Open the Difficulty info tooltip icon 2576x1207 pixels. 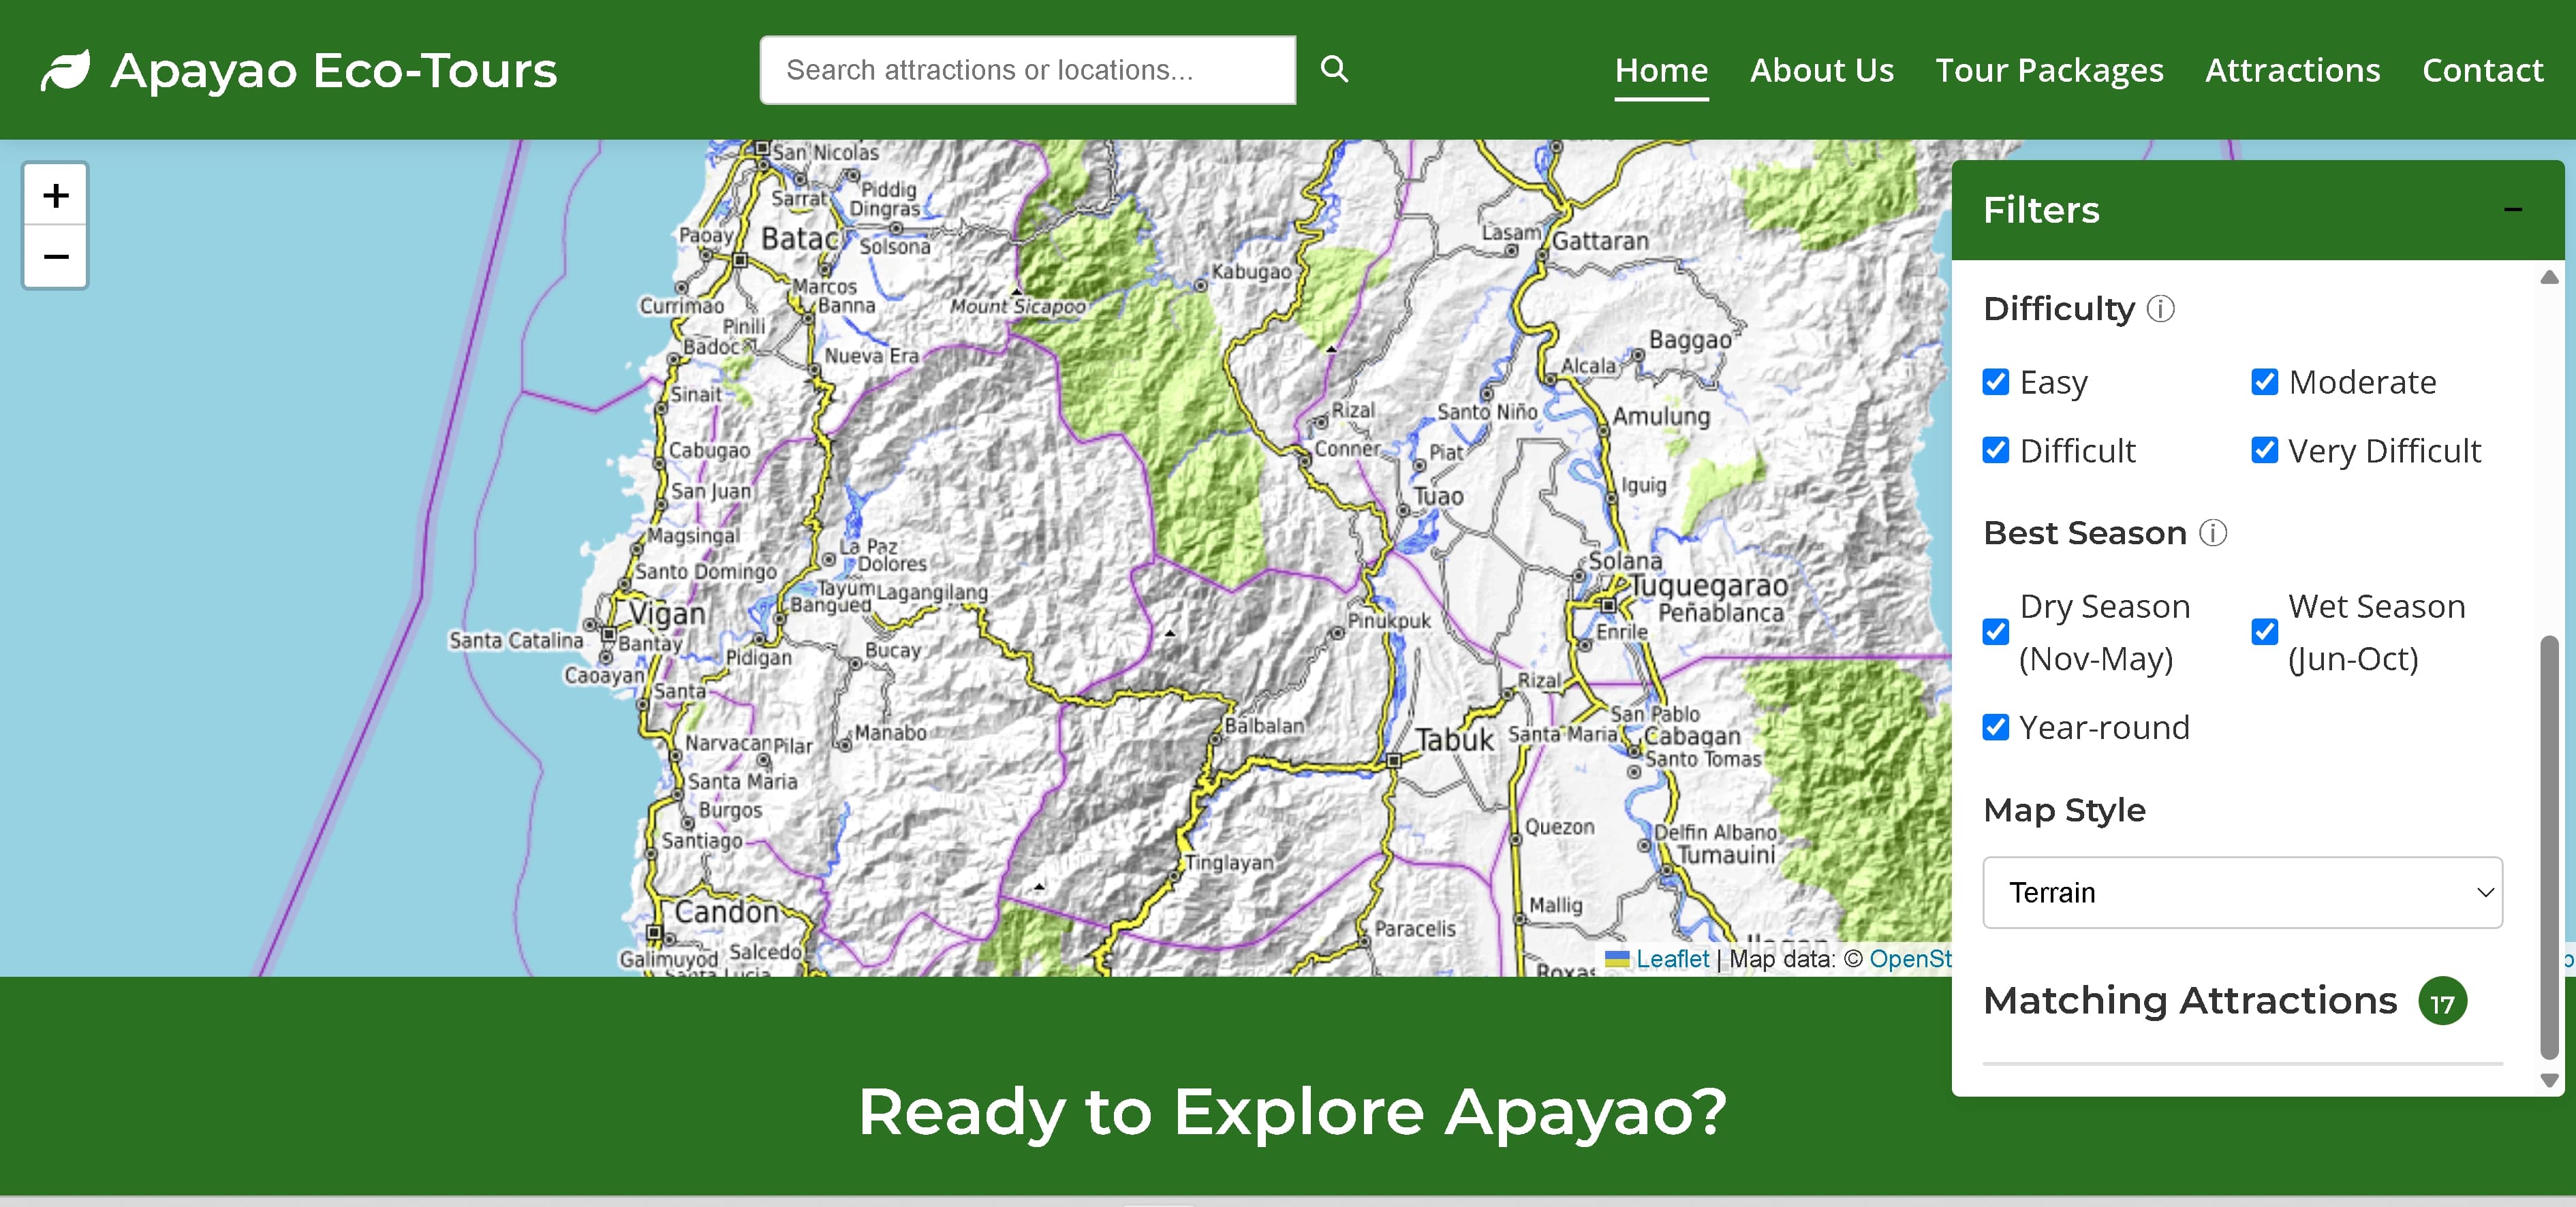pyautogui.click(x=2161, y=310)
